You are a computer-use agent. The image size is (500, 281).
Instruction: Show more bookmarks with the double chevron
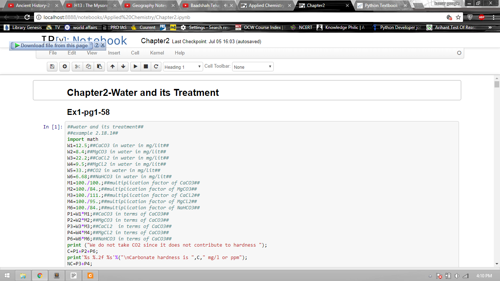(490, 27)
